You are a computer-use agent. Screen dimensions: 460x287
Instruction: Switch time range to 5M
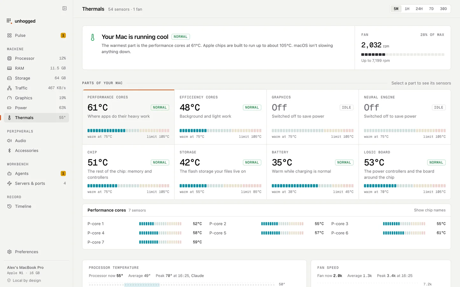pyautogui.click(x=396, y=9)
